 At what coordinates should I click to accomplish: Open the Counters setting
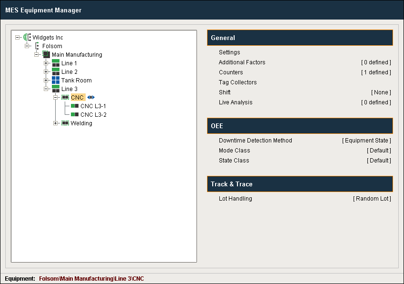pos(231,72)
